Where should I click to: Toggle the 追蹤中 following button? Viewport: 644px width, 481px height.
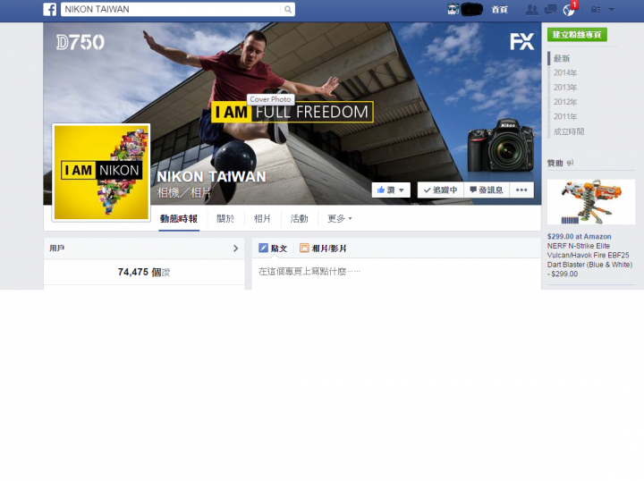pos(441,190)
